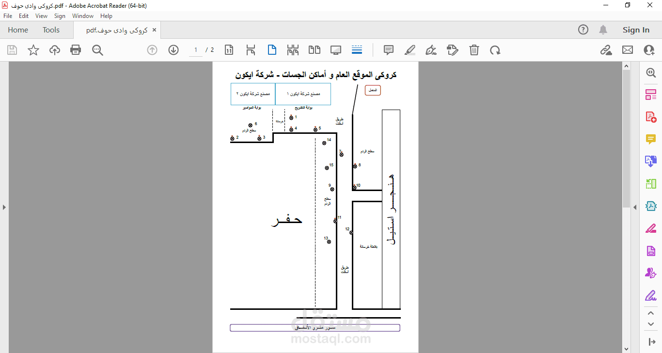Open the Export PDF tool in right pane
Viewport: 662px width, 353px height.
(651, 161)
